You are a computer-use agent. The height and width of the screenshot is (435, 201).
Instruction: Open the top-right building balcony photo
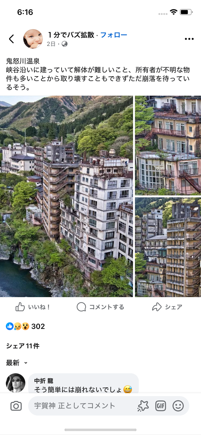coord(168,145)
